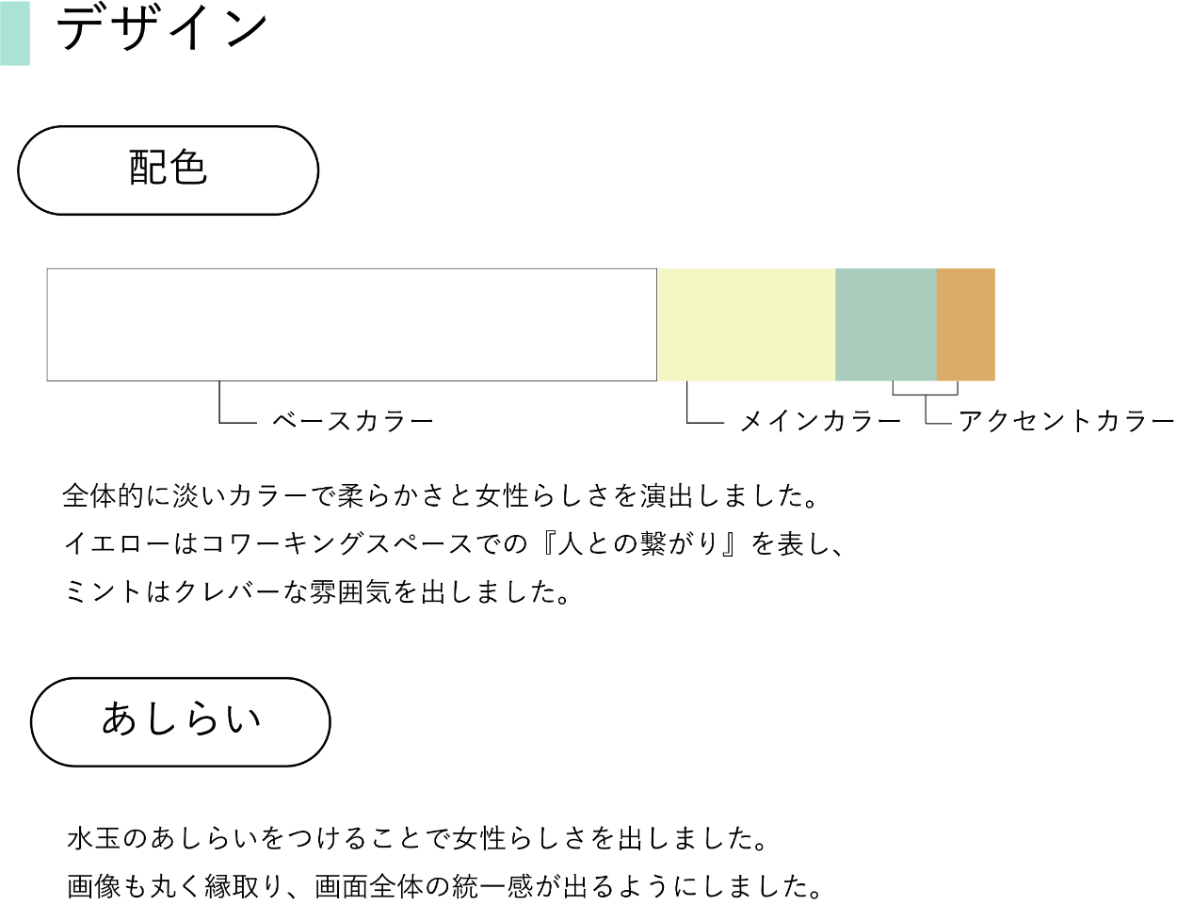The width and height of the screenshot is (1177, 905).
Task: Click the 配色 pill-shaped heading button
Action: pos(168,170)
